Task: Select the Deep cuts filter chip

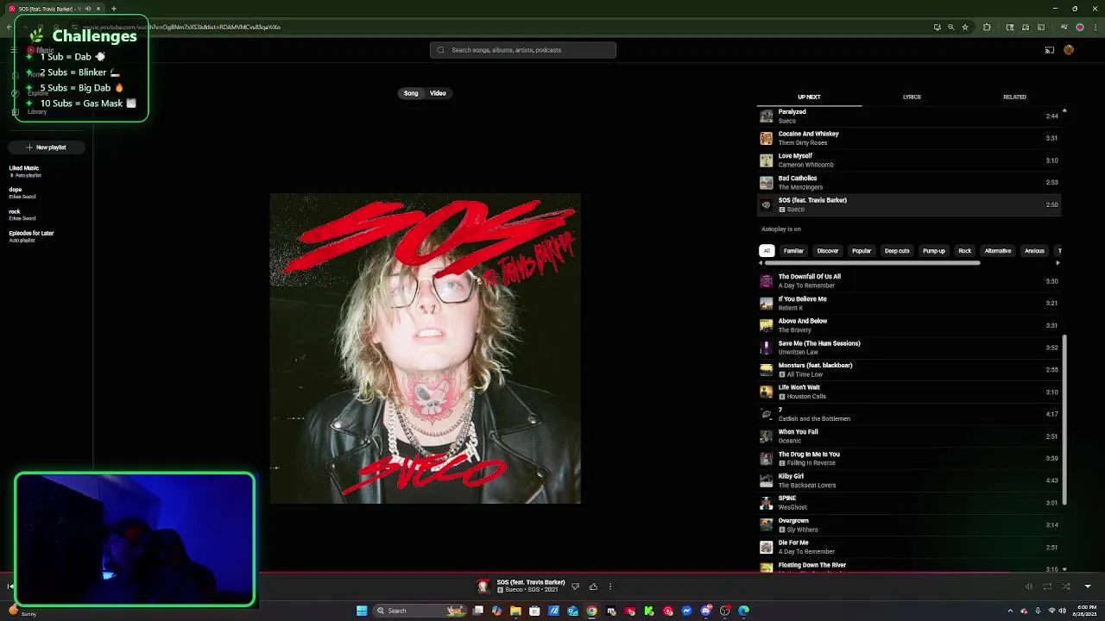Action: coord(897,251)
